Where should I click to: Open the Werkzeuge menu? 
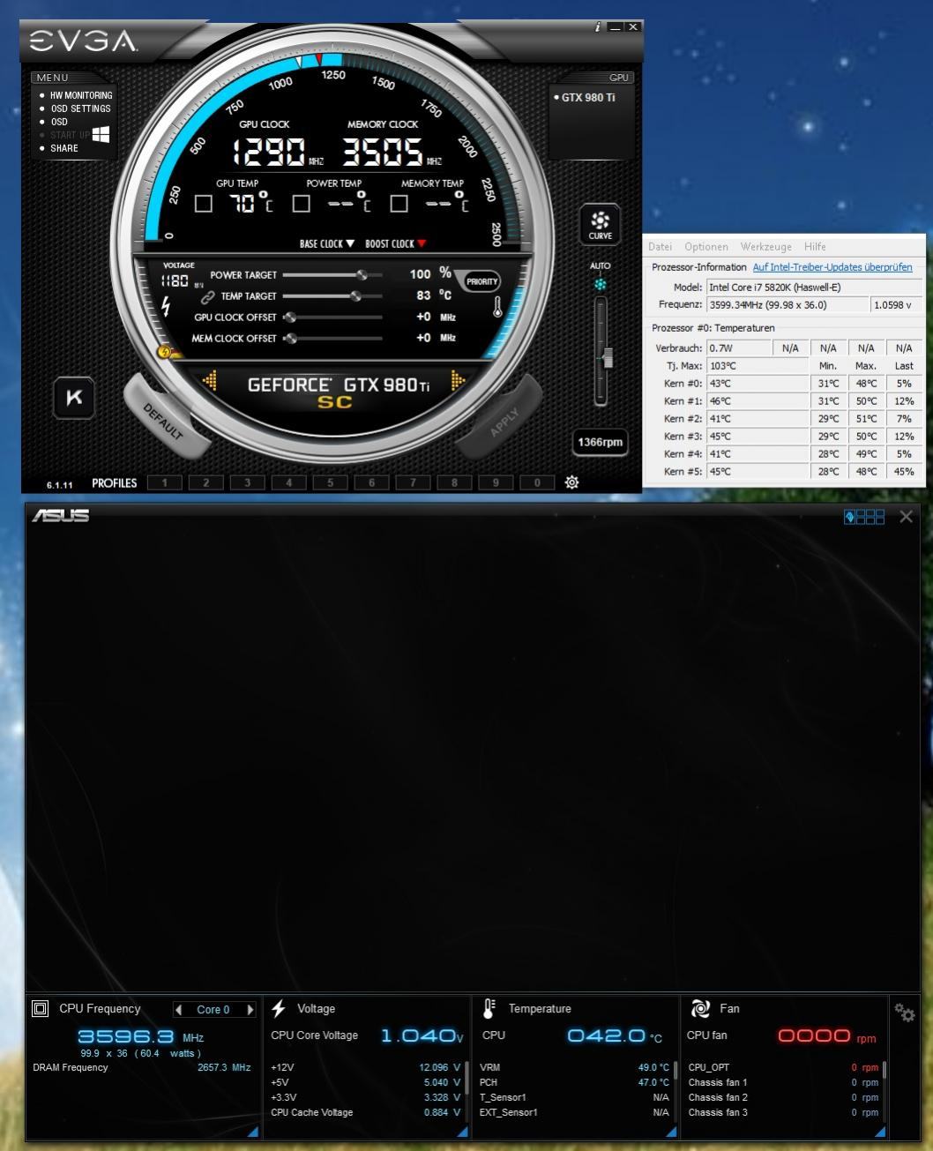(x=766, y=247)
